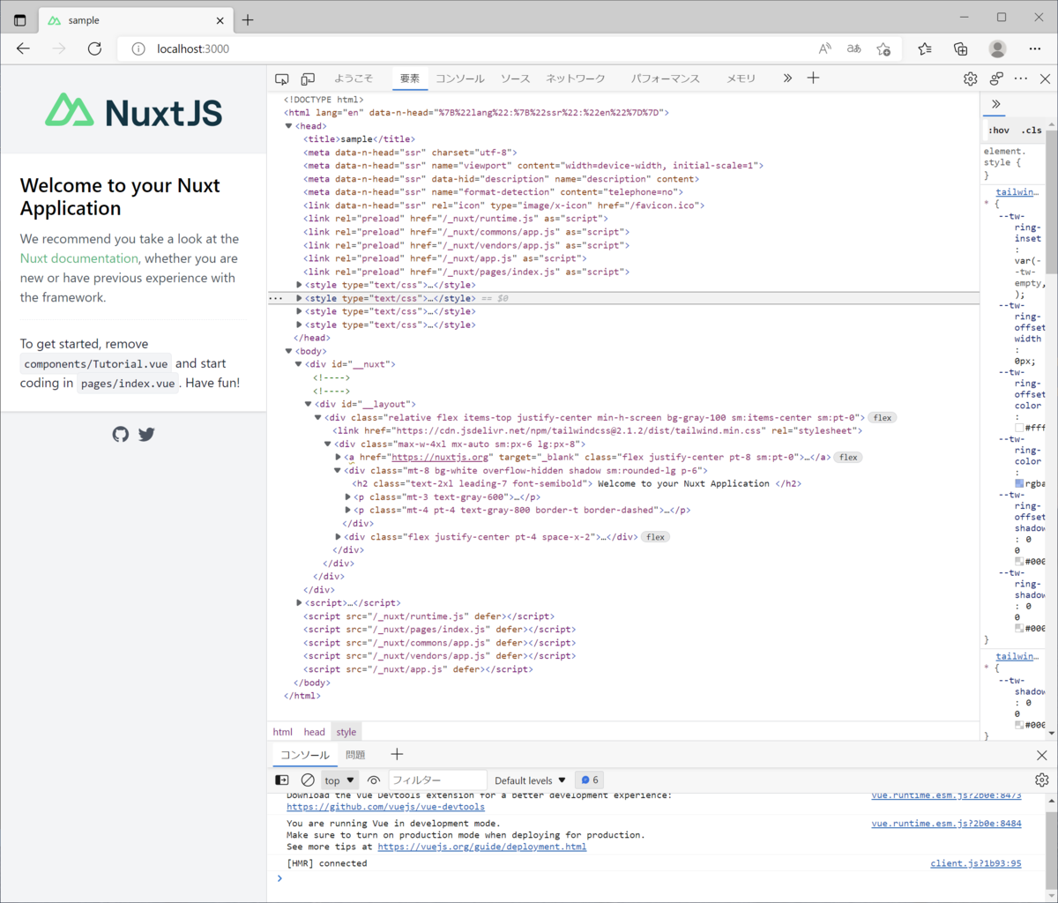Show more DevTools tabs chevron
1058x903 pixels.
(787, 78)
